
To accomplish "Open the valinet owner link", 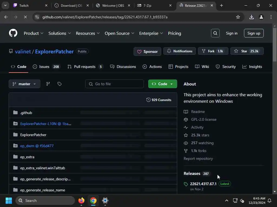I will (x=23, y=51).
